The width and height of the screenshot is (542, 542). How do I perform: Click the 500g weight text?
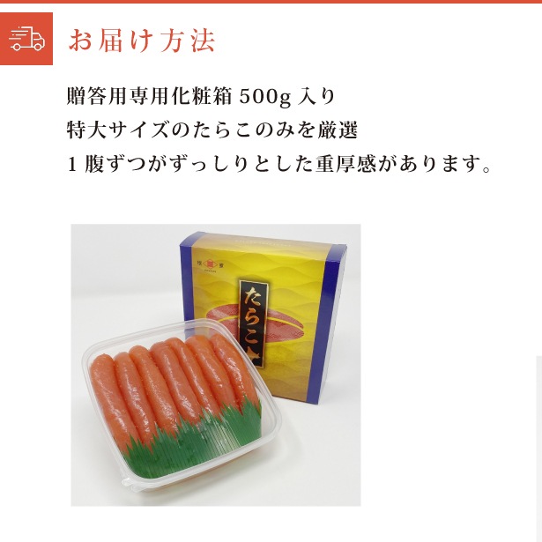265,98
